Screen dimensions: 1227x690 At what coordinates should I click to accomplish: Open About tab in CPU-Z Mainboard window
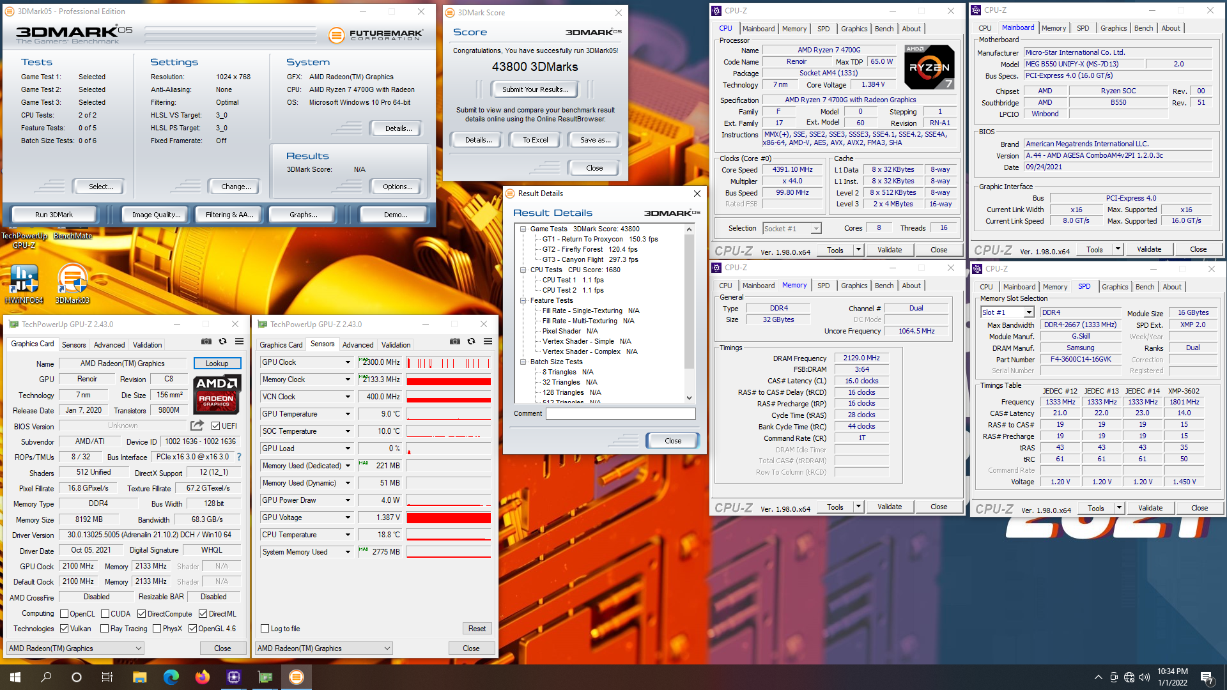[1171, 28]
